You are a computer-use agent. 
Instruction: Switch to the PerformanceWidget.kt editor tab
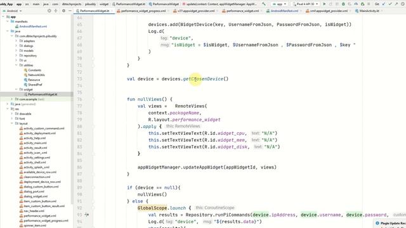pos(95,11)
